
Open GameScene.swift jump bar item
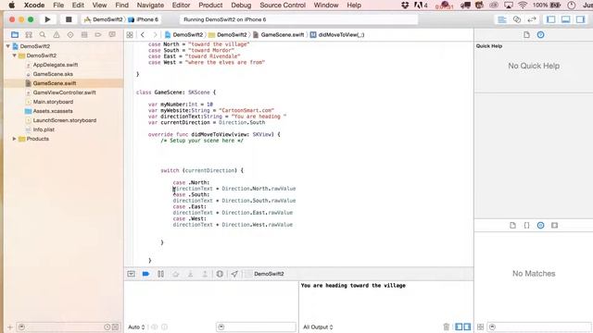click(278, 35)
